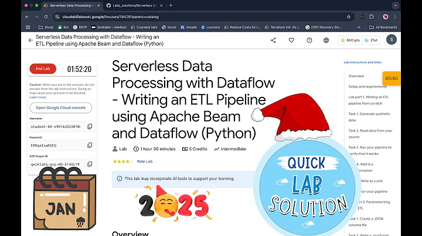Go to Task 1. Create a JSON schema file

[366, 222]
